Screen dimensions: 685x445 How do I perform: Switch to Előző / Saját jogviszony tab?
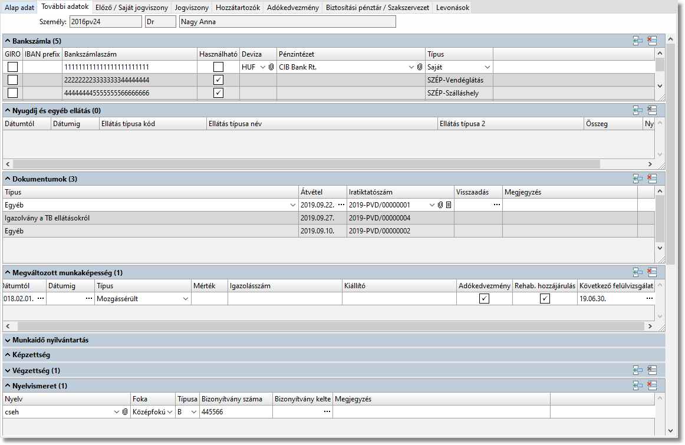point(131,8)
